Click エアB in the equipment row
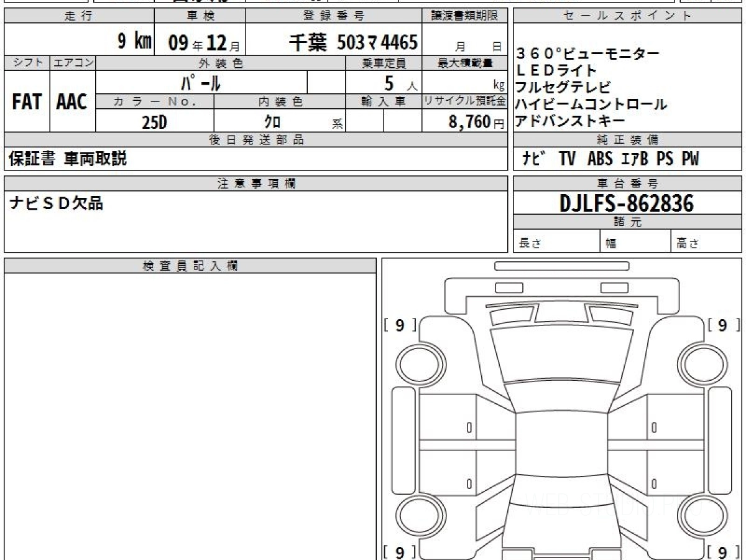This screenshot has height=560, width=746. [634, 159]
